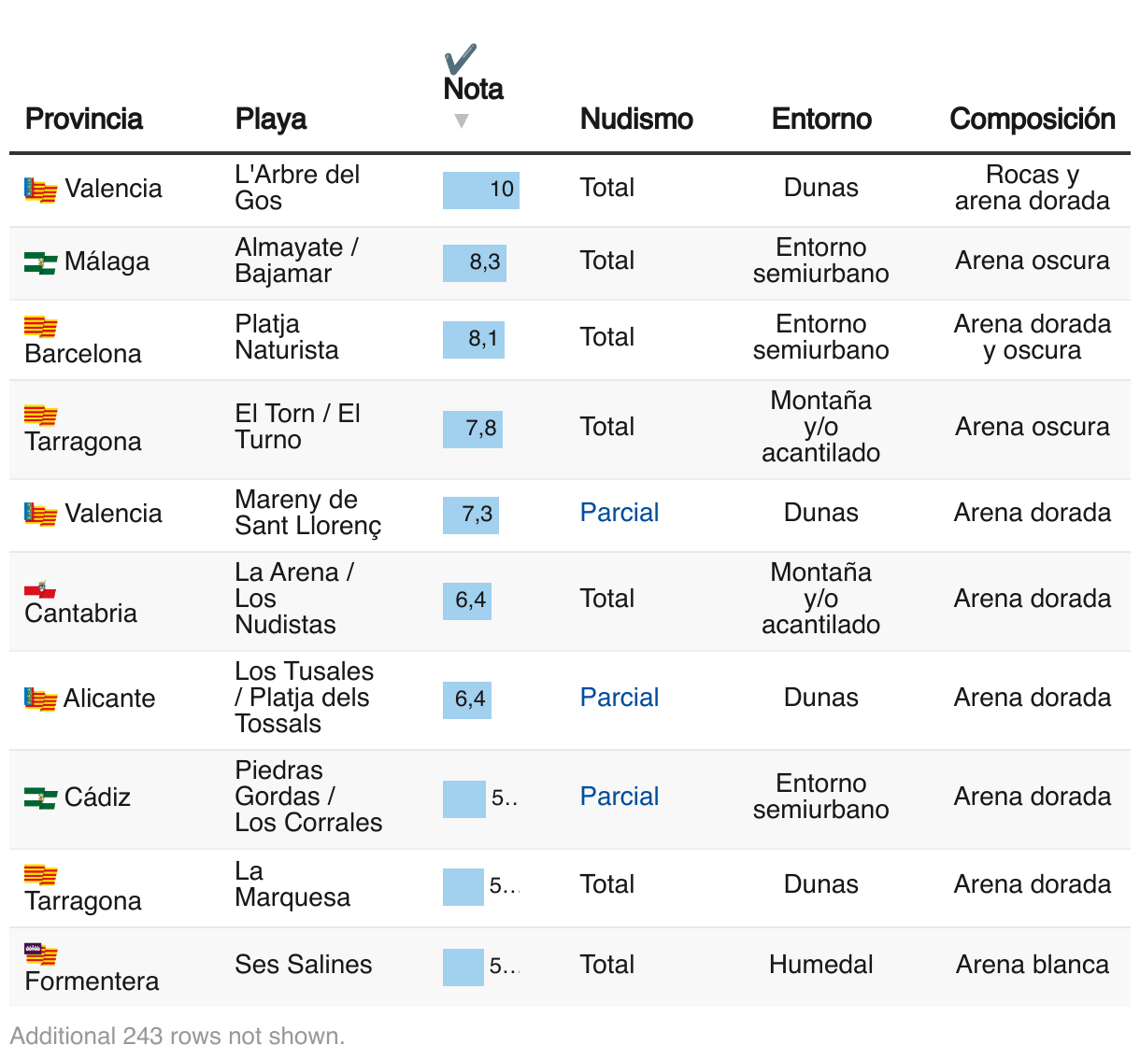
Task: Open Parcial link in Los Tusales row
Action: tap(620, 698)
